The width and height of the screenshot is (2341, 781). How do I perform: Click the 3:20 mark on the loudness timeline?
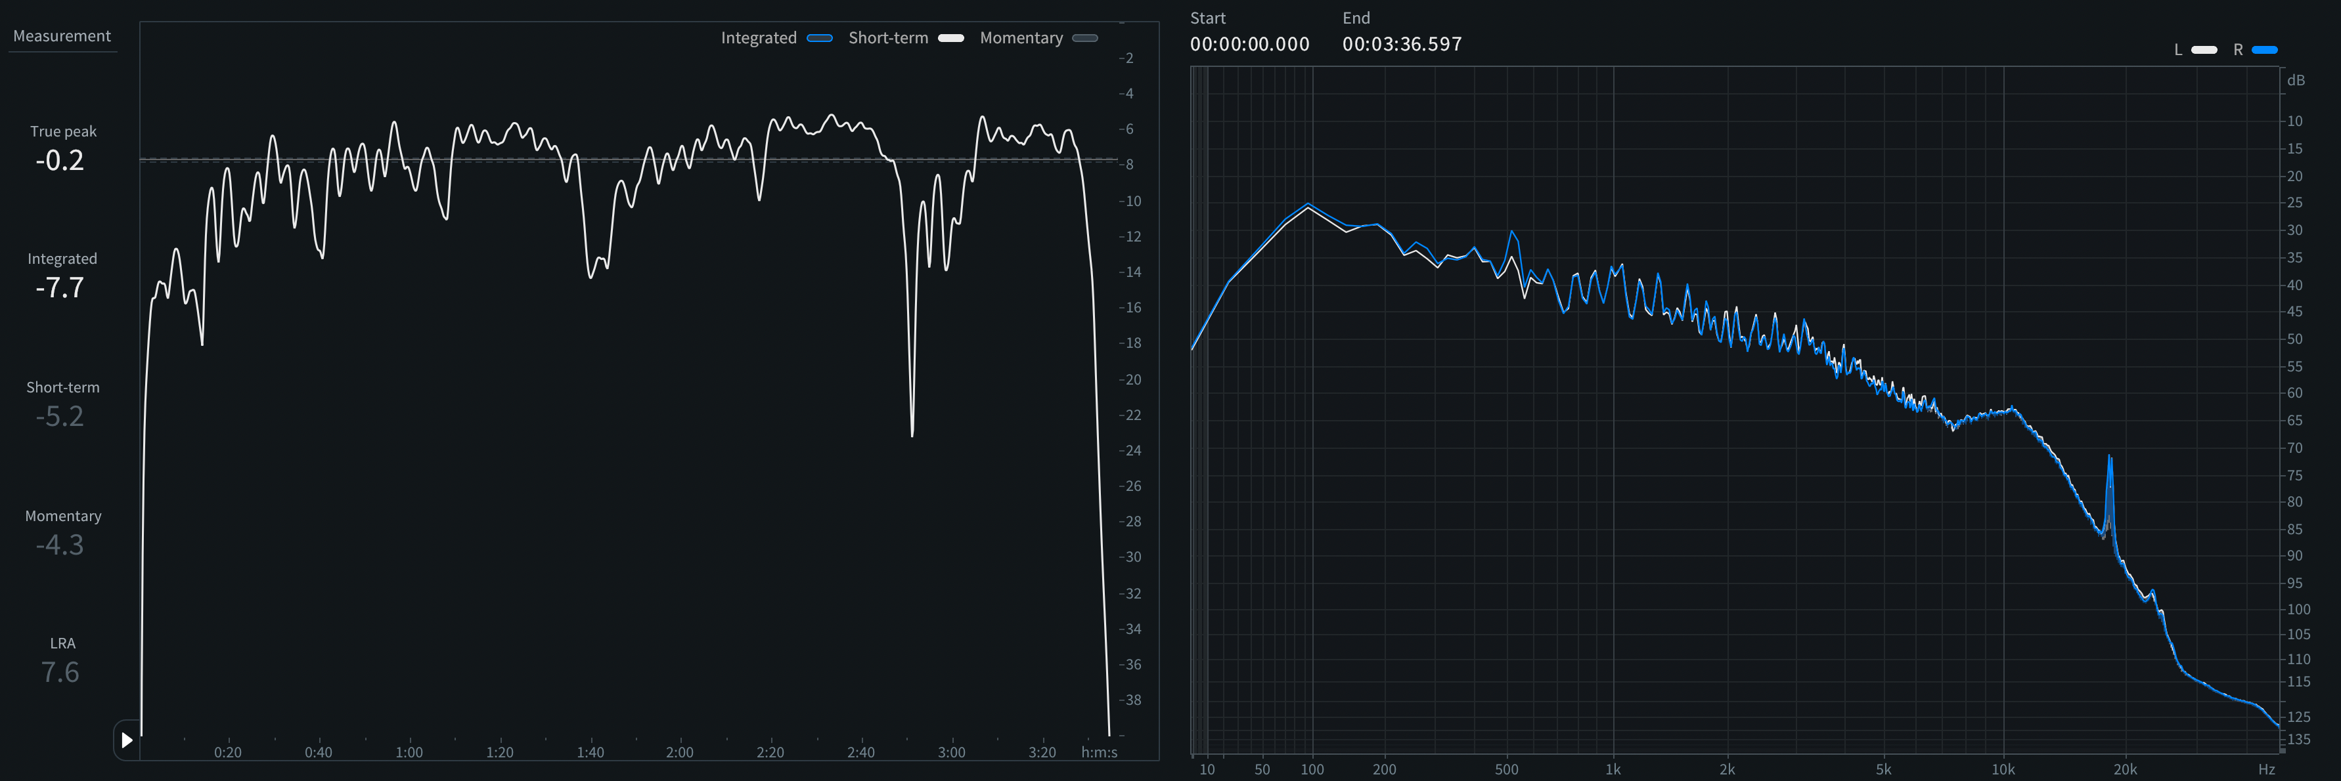tap(1042, 753)
